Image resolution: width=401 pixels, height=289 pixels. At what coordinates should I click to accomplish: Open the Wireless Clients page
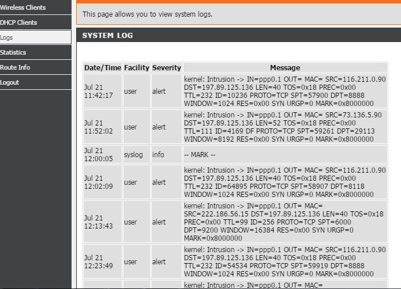(23, 7)
